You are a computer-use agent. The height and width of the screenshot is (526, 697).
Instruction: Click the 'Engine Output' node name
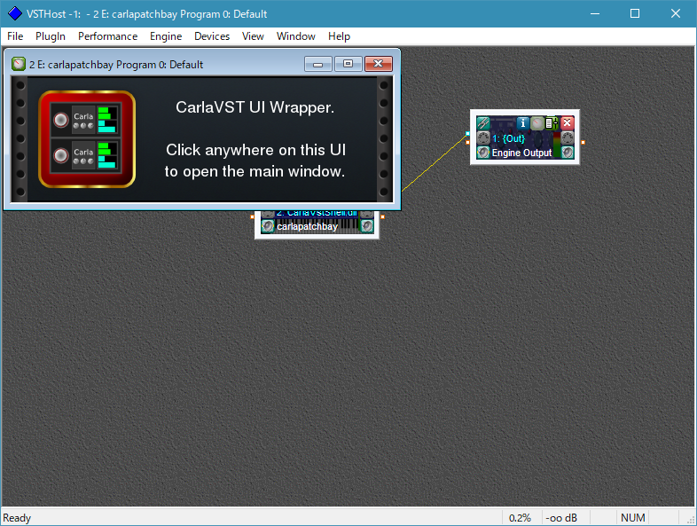[x=521, y=153]
